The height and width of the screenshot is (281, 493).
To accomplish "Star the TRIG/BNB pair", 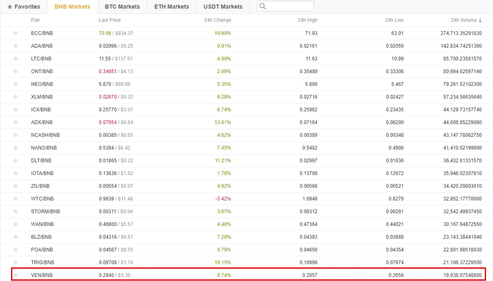I will pos(16,263).
